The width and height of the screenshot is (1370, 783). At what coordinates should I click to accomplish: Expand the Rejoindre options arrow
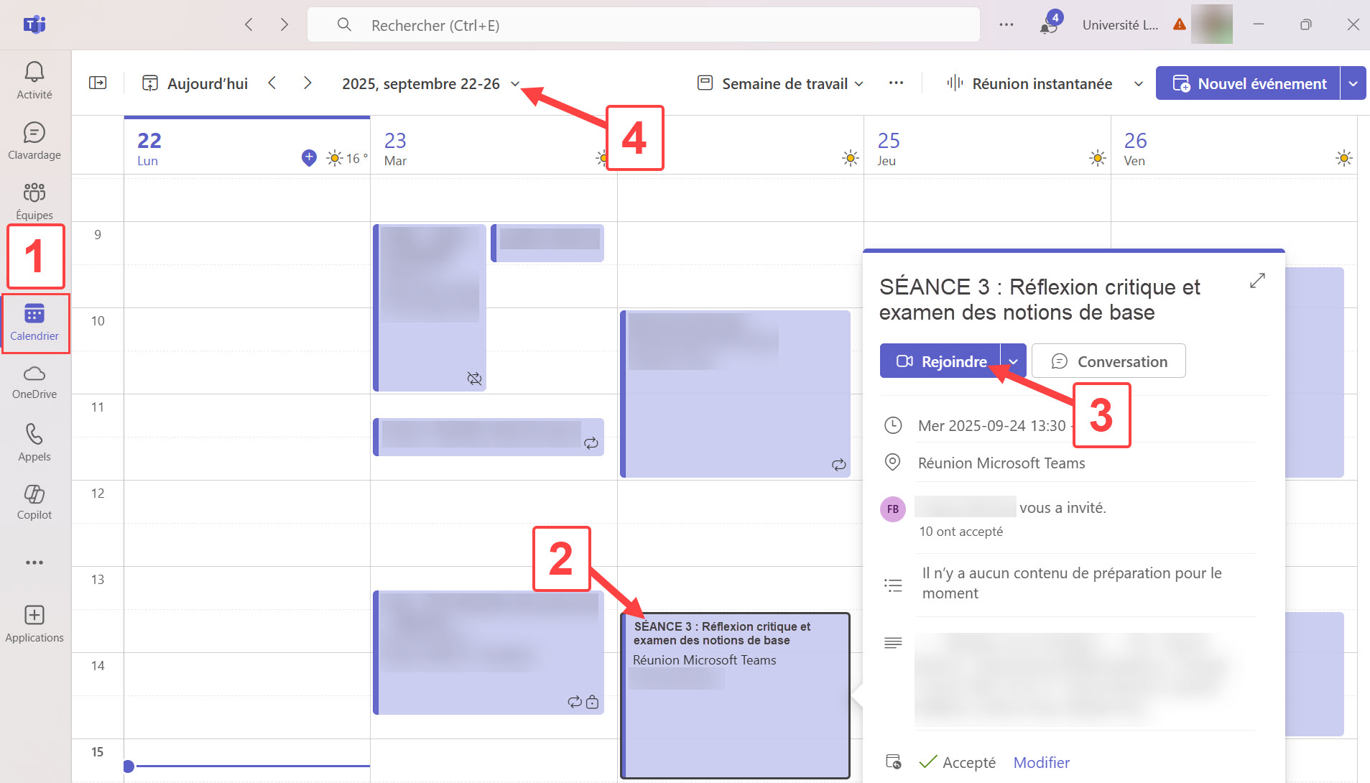coord(1013,361)
